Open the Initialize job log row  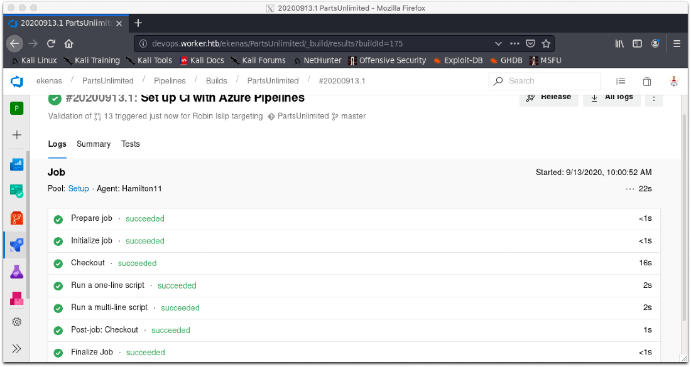click(x=354, y=241)
